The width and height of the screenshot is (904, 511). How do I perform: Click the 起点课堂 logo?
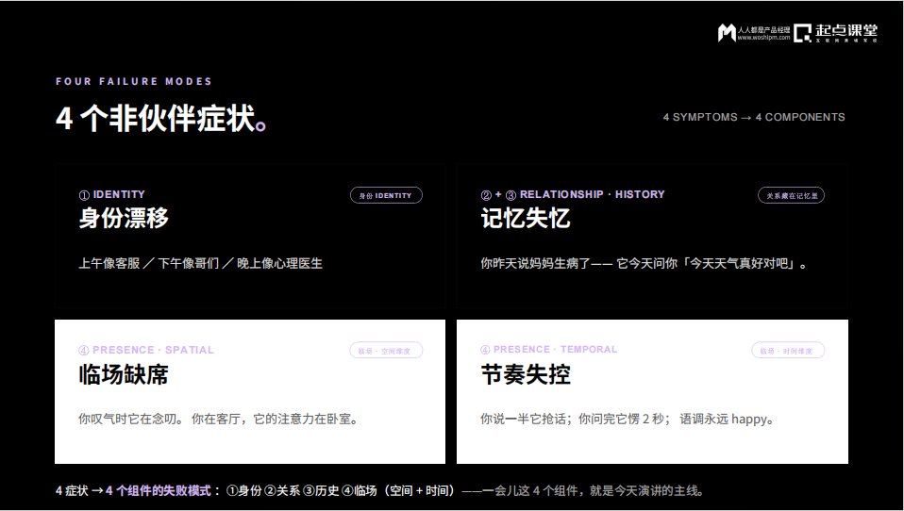835,33
